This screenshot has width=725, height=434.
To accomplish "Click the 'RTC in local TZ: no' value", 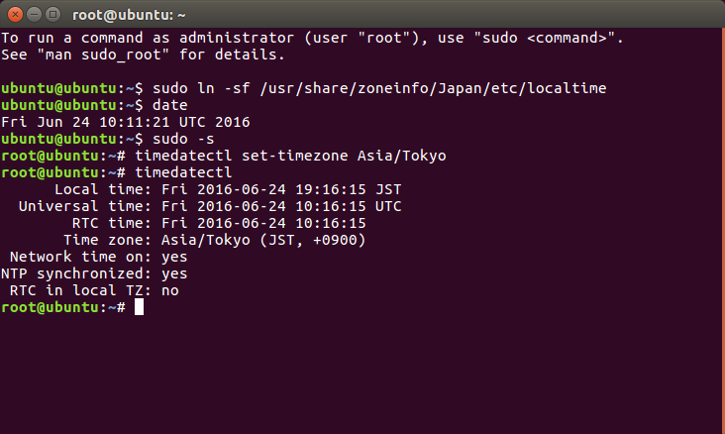I will (x=170, y=291).
